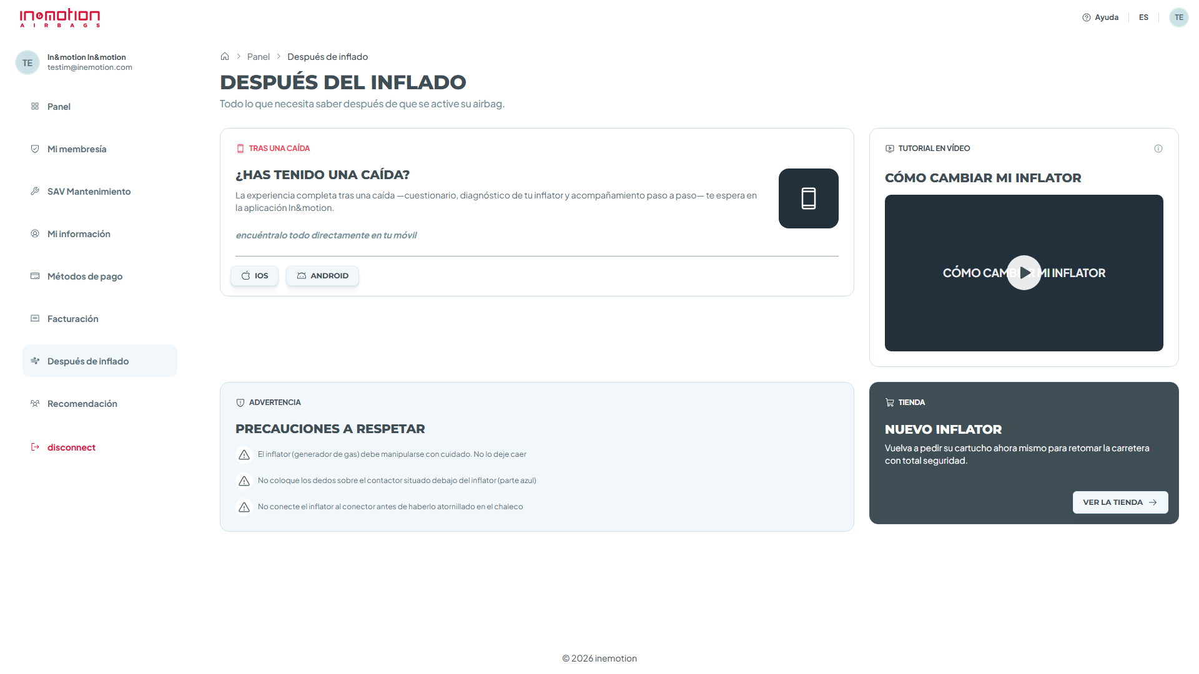The width and height of the screenshot is (1199, 674).
Task: Click the disconnect logout icon
Action: tap(35, 447)
